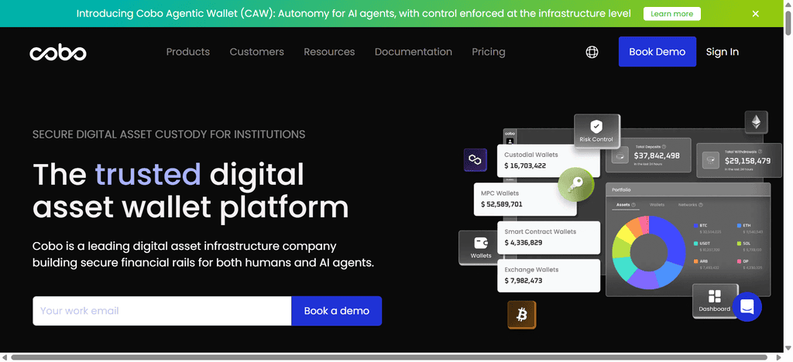Click the vertical scrollbar down arrow
Image resolution: width=793 pixels, height=362 pixels.
coord(788,348)
